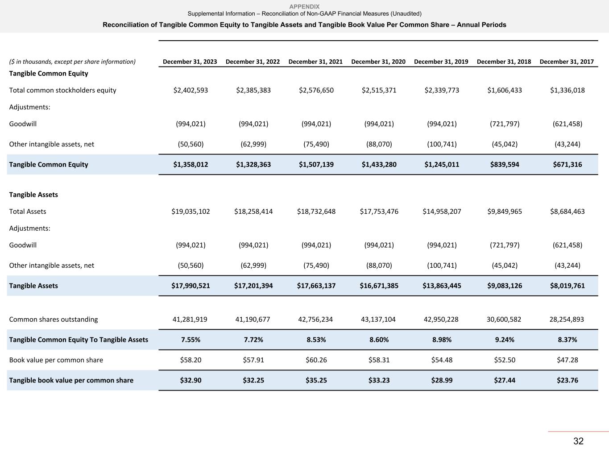Click the Tangible Common Equity To Tangible Assets label

pyautogui.click(x=79, y=340)
